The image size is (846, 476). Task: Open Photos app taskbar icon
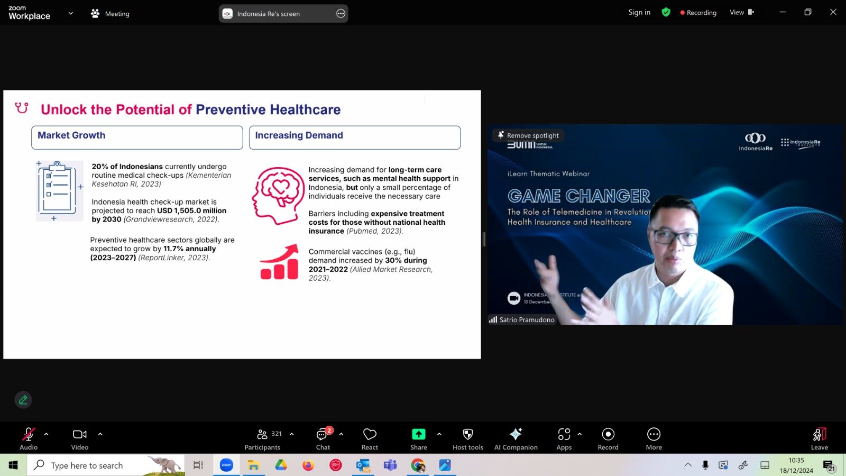(x=445, y=465)
